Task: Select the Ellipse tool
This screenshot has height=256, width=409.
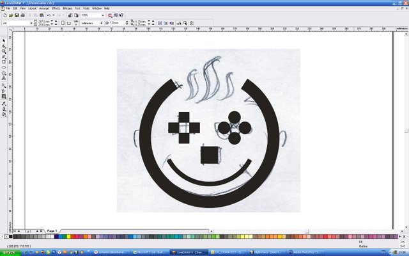Action: (x=4, y=67)
